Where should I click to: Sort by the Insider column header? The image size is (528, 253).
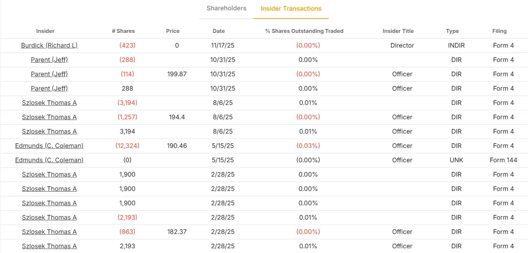[x=45, y=31]
